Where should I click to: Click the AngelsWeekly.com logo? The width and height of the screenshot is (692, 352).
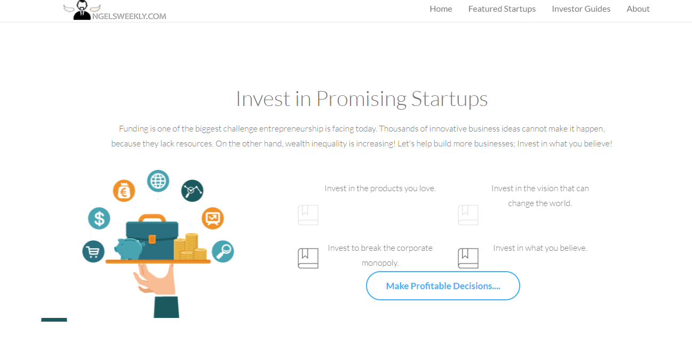[x=114, y=11]
